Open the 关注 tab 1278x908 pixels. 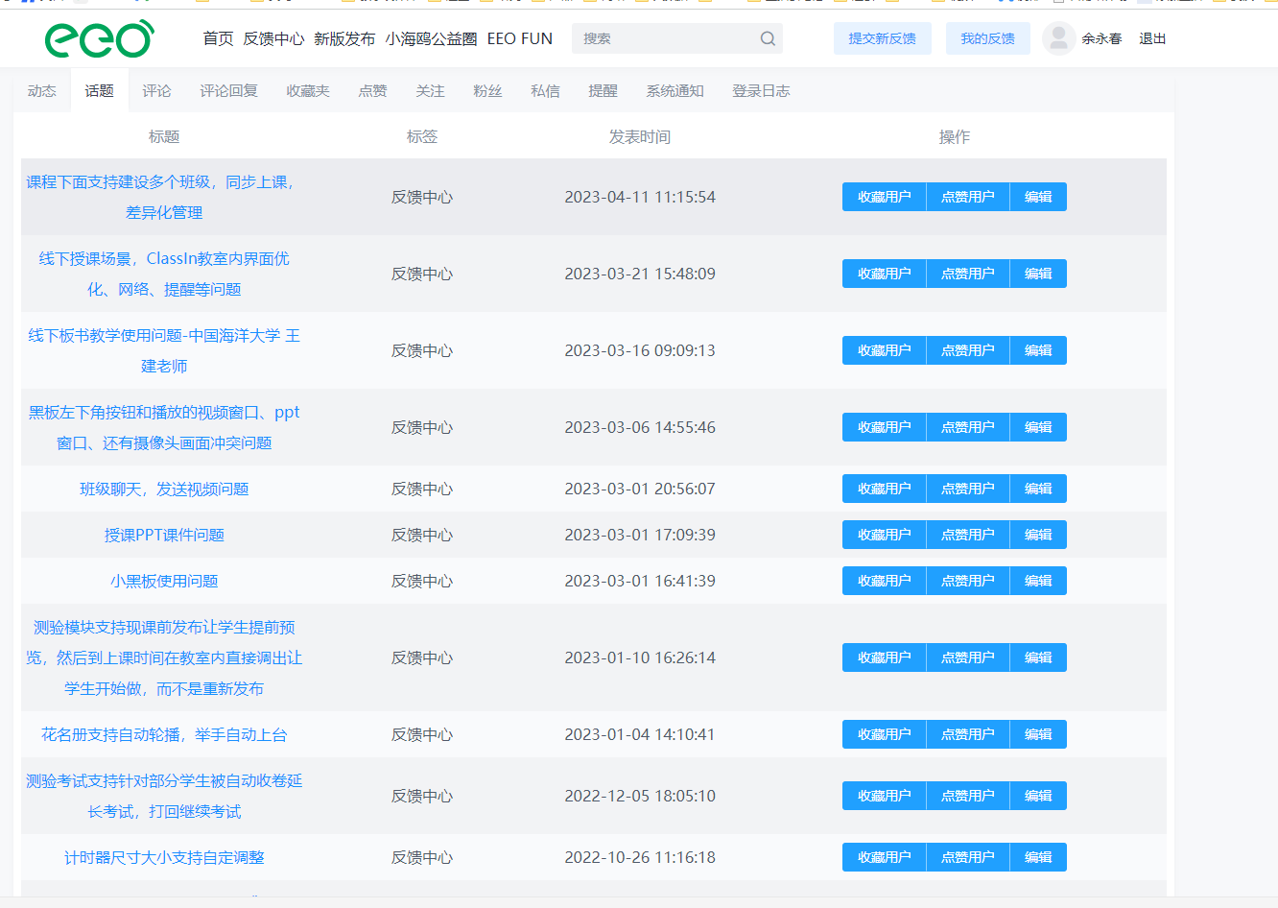430,90
